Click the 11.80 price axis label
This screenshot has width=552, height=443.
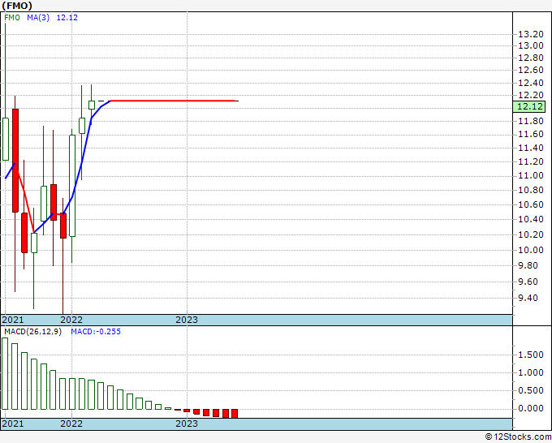click(x=531, y=121)
